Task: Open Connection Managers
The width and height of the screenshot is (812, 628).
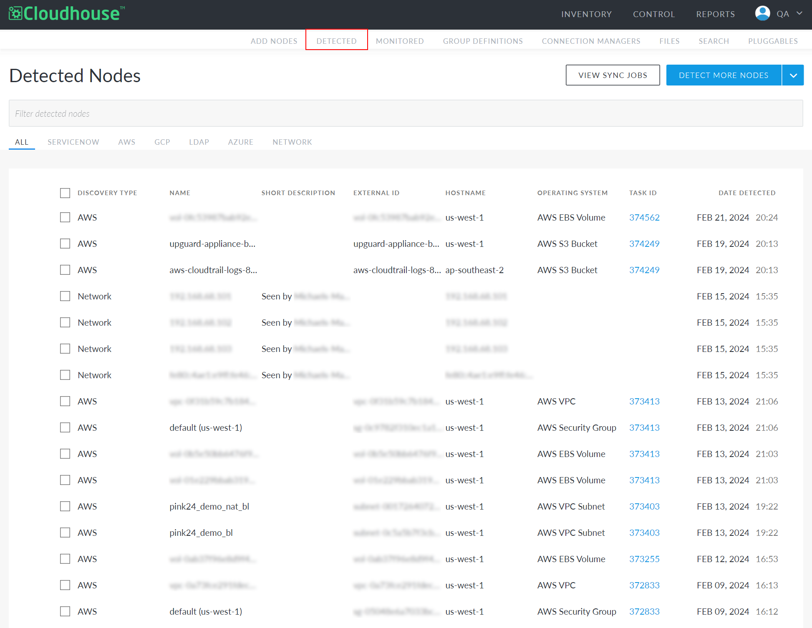Action: tap(591, 41)
